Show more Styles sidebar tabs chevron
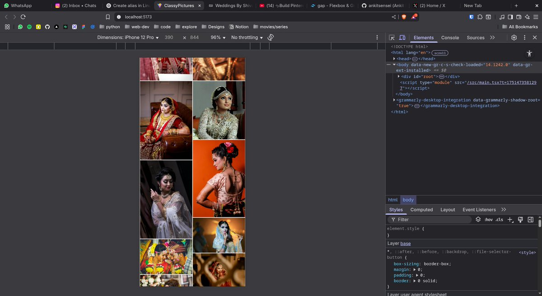This screenshot has width=542, height=296. (504, 210)
